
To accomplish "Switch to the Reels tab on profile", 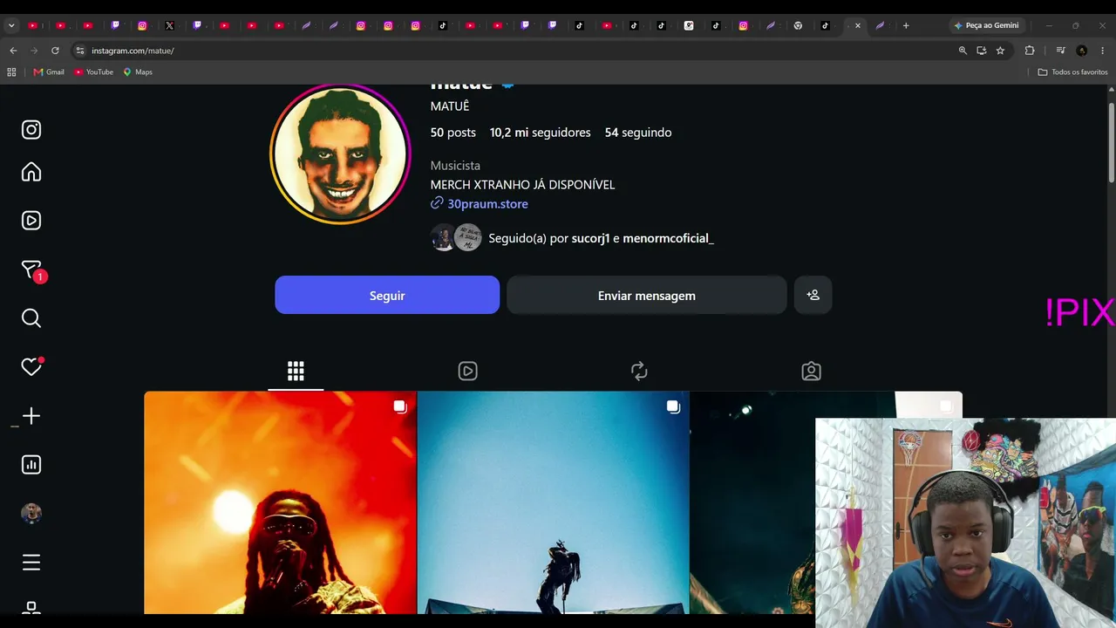I will pos(467,372).
